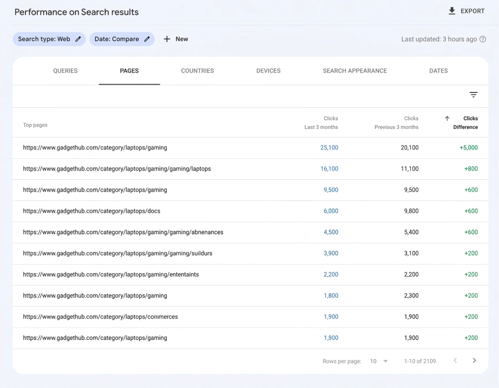Click sort arrow on Clicks Difference
The image size is (499, 388).
(447, 118)
